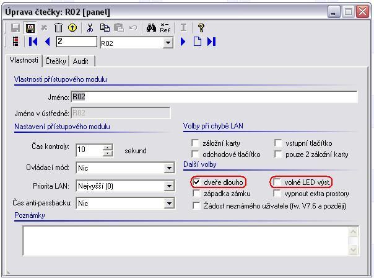Create new record with blank page icon

(x=198, y=42)
